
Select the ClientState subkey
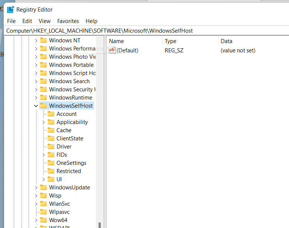click(70, 139)
